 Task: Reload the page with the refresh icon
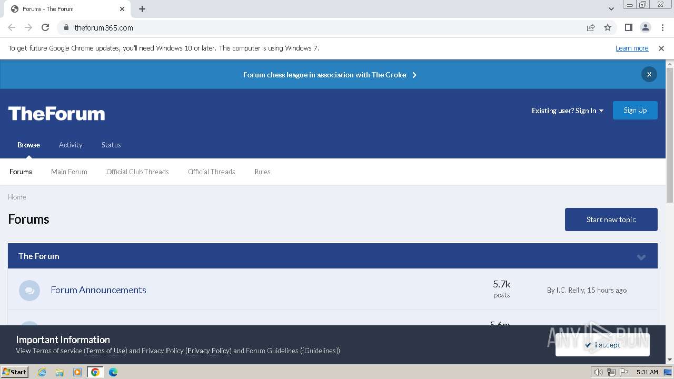point(45,27)
